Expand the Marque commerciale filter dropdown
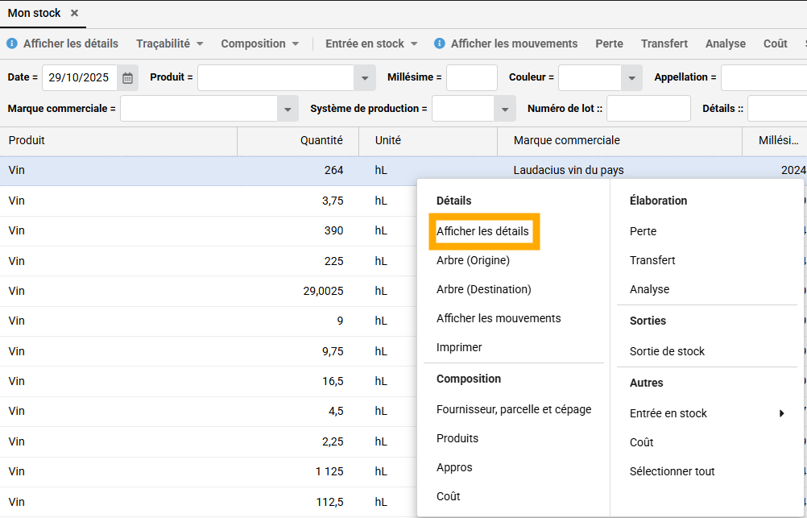The width and height of the screenshot is (807, 518). (x=288, y=109)
